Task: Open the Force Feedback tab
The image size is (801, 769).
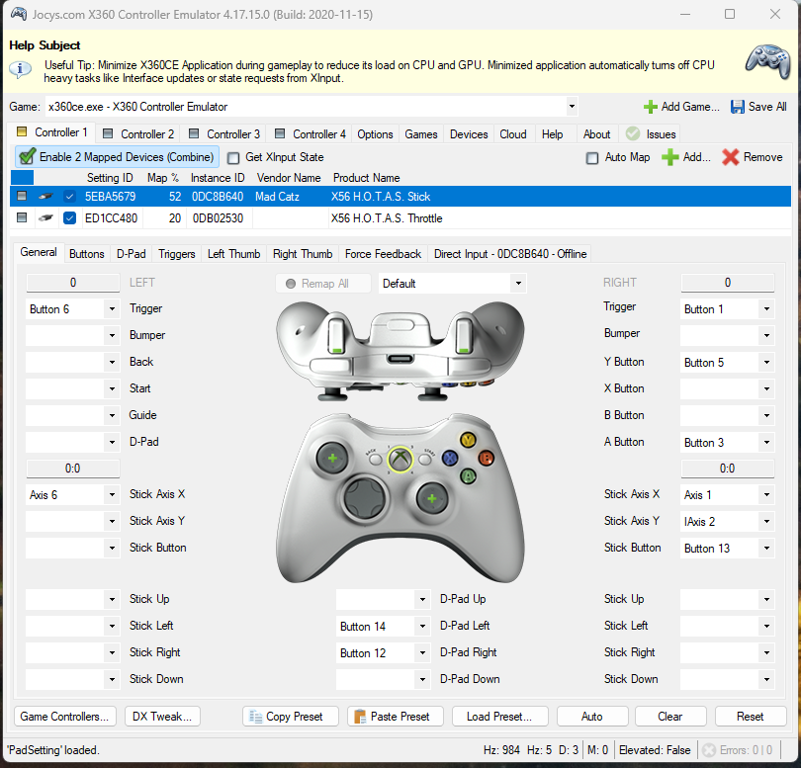Action: [383, 254]
